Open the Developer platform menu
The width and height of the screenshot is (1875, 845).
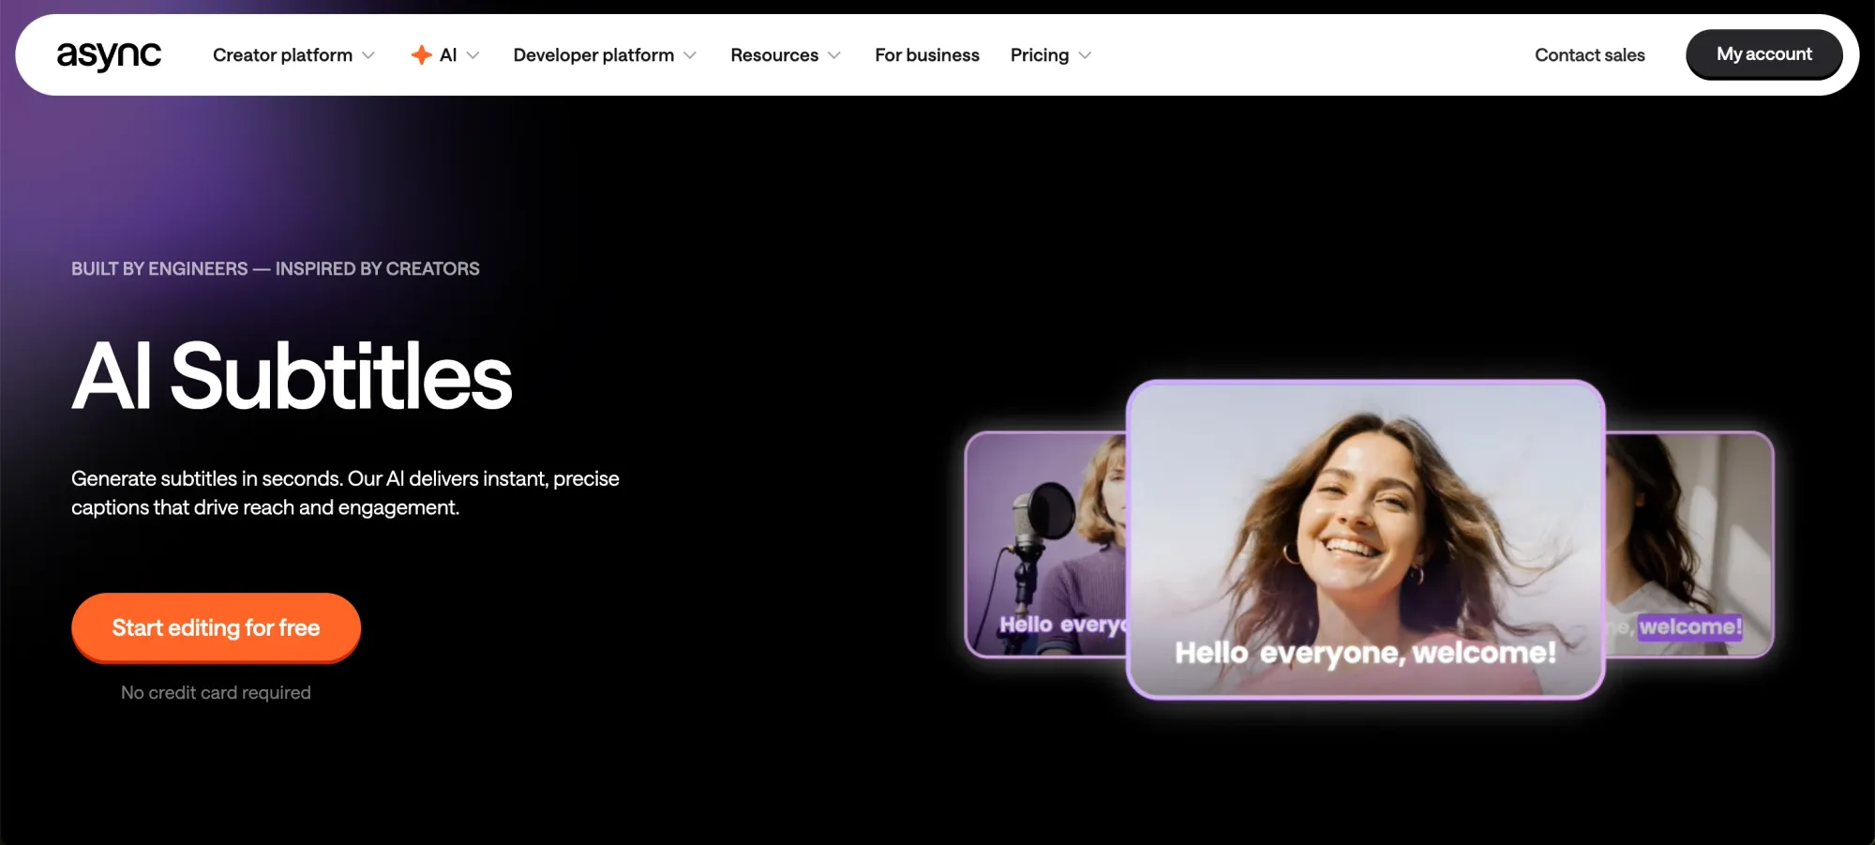click(x=592, y=55)
